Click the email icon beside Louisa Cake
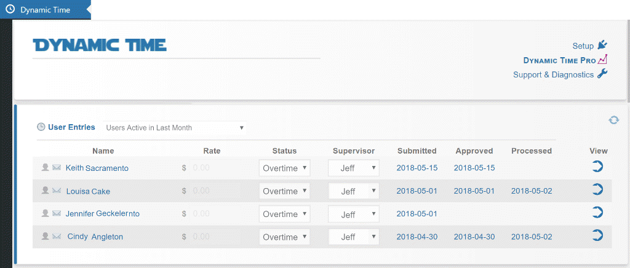 click(x=57, y=190)
